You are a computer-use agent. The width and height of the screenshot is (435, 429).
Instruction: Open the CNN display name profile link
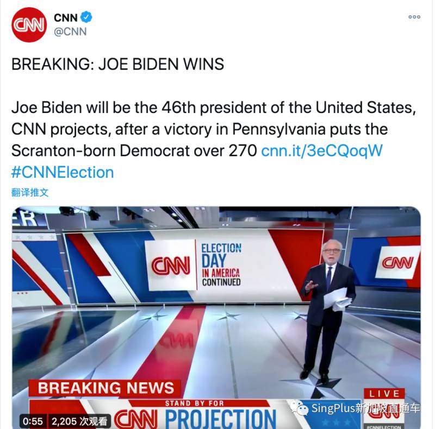point(66,17)
